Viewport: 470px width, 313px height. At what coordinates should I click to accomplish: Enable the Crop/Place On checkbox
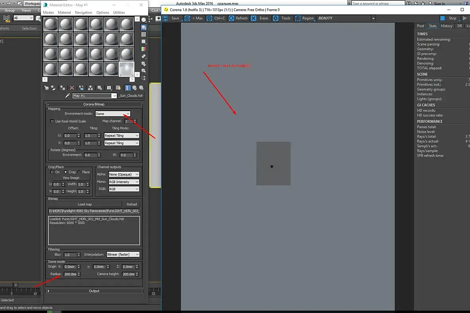(52, 172)
